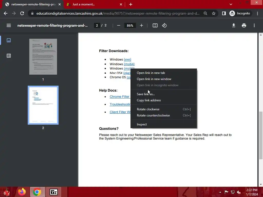Edit the current page number field

(97, 25)
